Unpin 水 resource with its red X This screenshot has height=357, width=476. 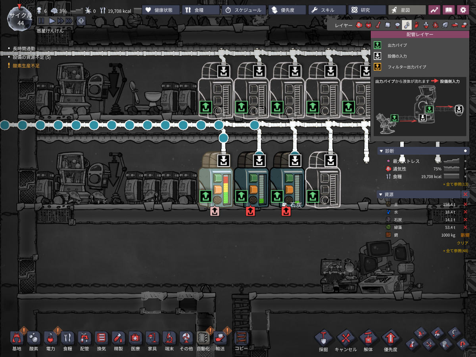(x=466, y=212)
